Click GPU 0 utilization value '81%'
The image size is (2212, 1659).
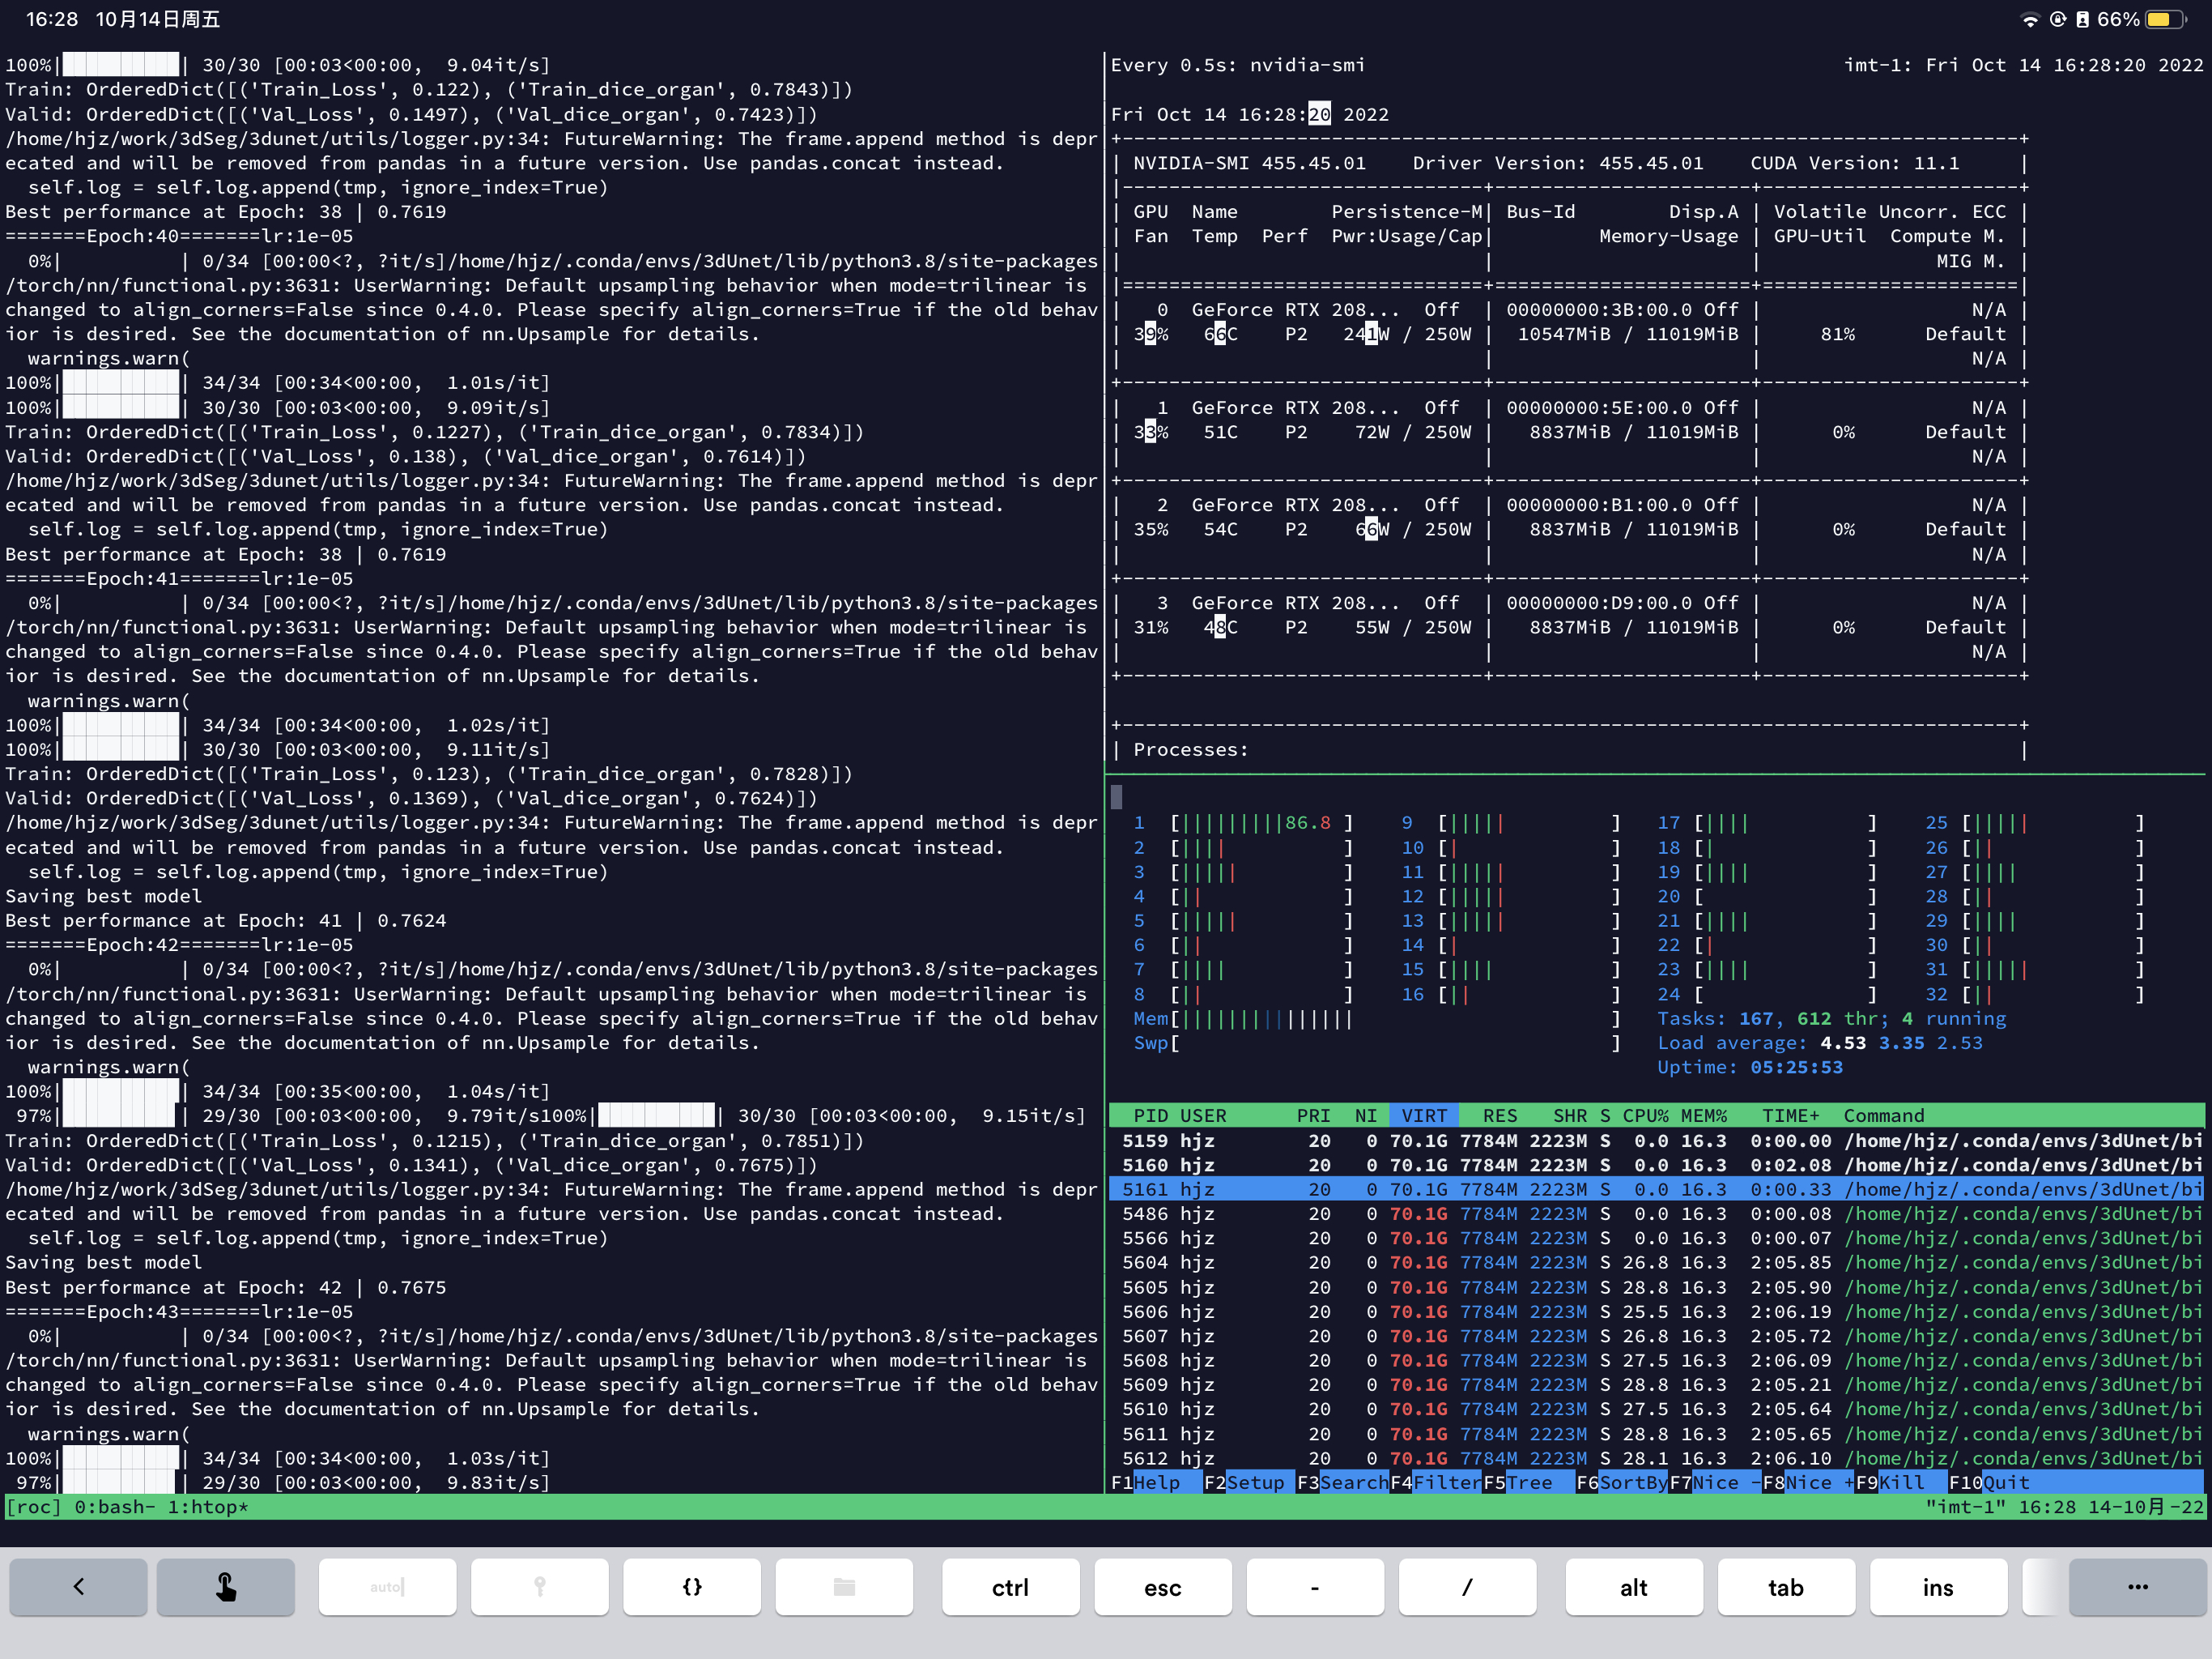(1838, 335)
